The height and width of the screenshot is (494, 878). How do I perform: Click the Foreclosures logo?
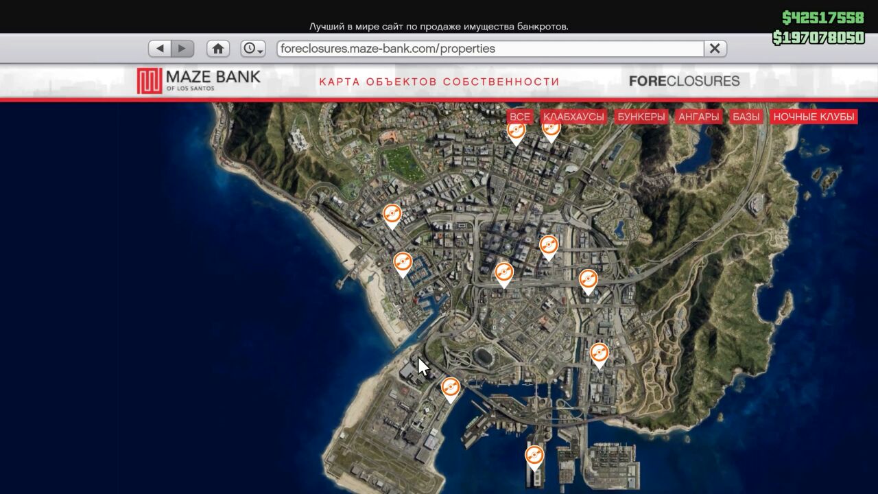pyautogui.click(x=684, y=81)
